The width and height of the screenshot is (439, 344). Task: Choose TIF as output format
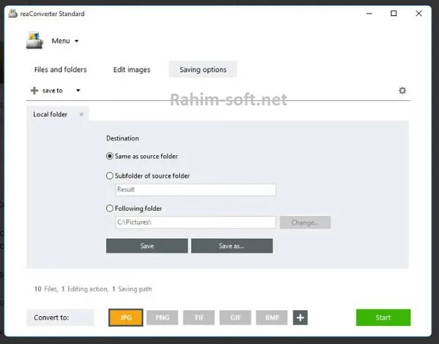coord(199,318)
